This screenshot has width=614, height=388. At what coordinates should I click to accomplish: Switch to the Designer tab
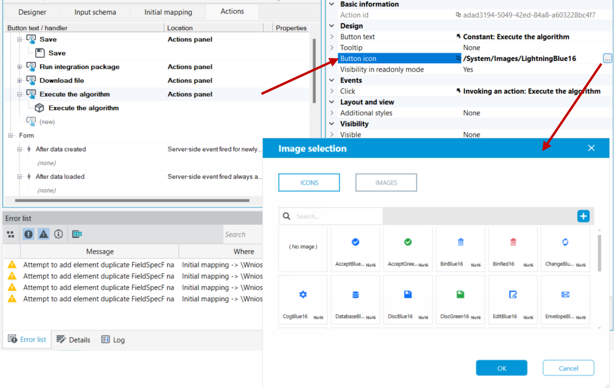pyautogui.click(x=32, y=12)
